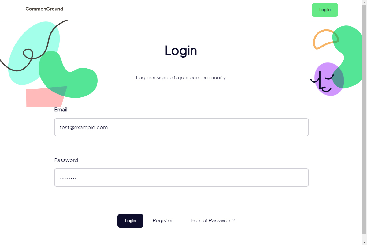Focus the Email input field

pyautogui.click(x=181, y=127)
